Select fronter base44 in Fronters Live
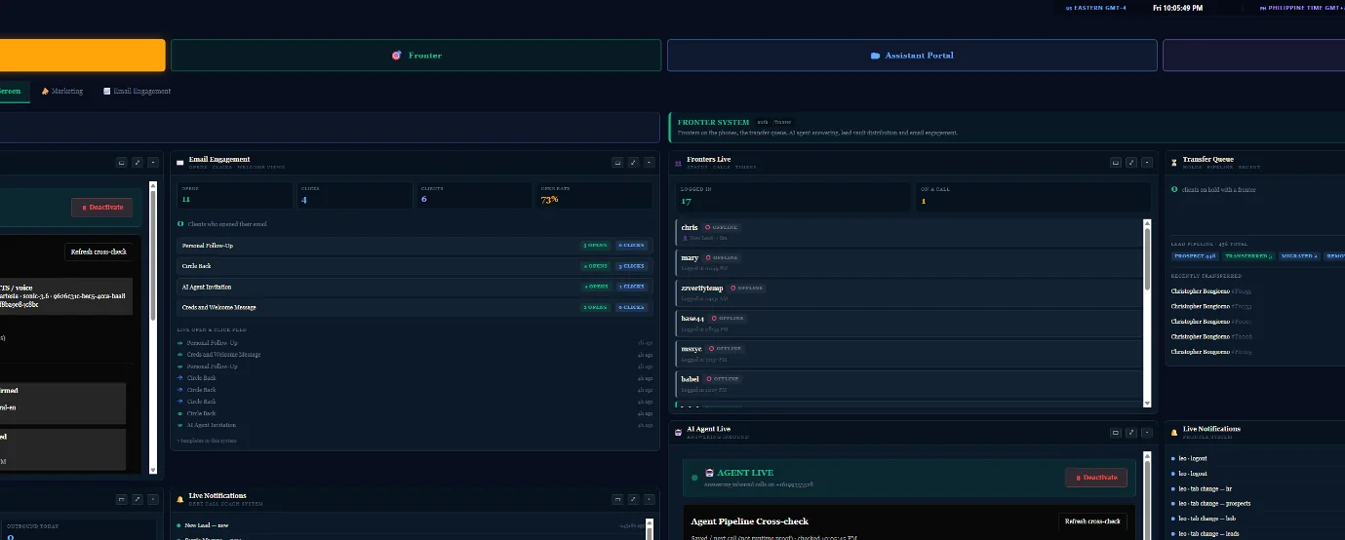Viewport: 1345px width, 540px height. [909, 323]
